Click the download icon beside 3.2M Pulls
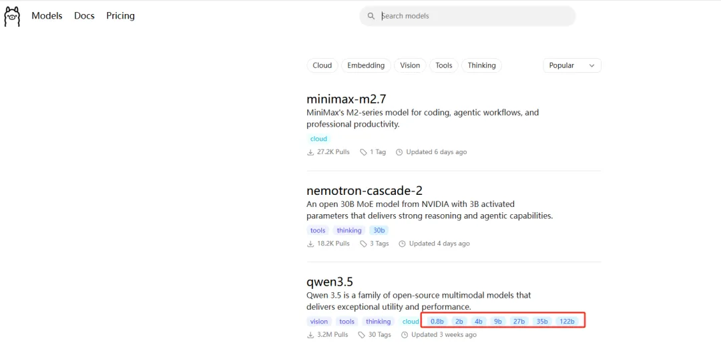This screenshot has width=721, height=347. 310,335
